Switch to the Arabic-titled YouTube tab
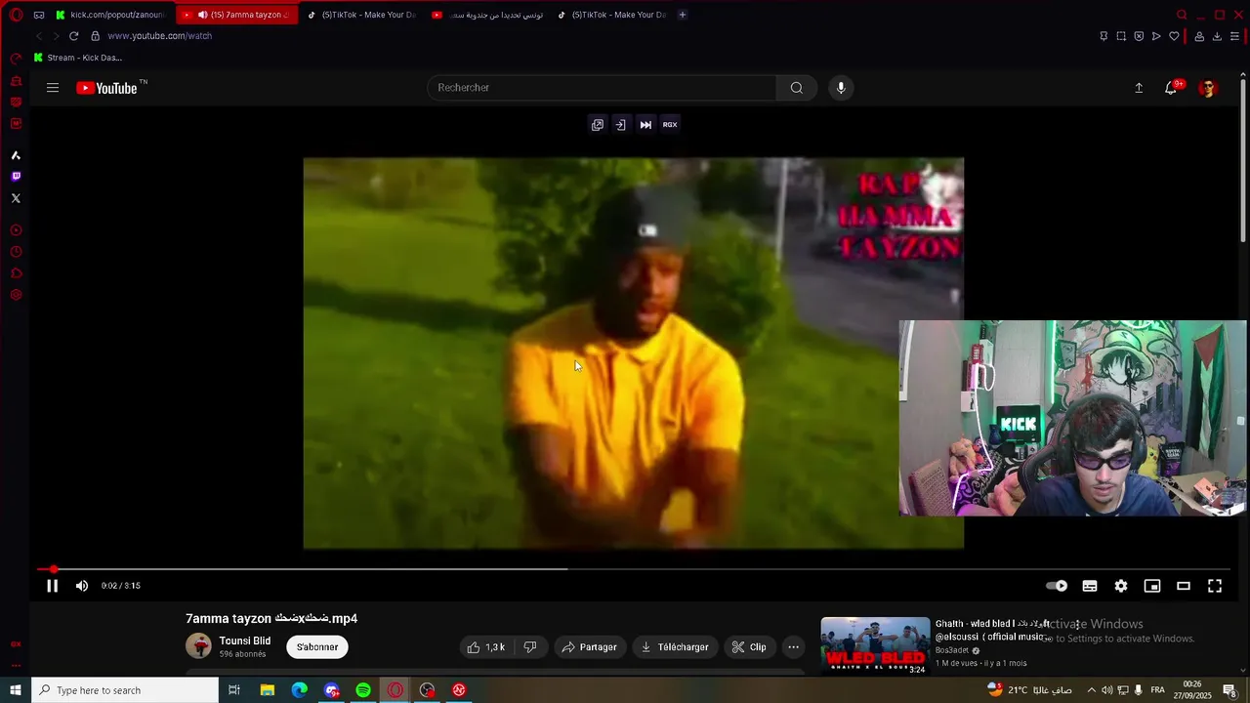The image size is (1250, 703). pos(487,15)
